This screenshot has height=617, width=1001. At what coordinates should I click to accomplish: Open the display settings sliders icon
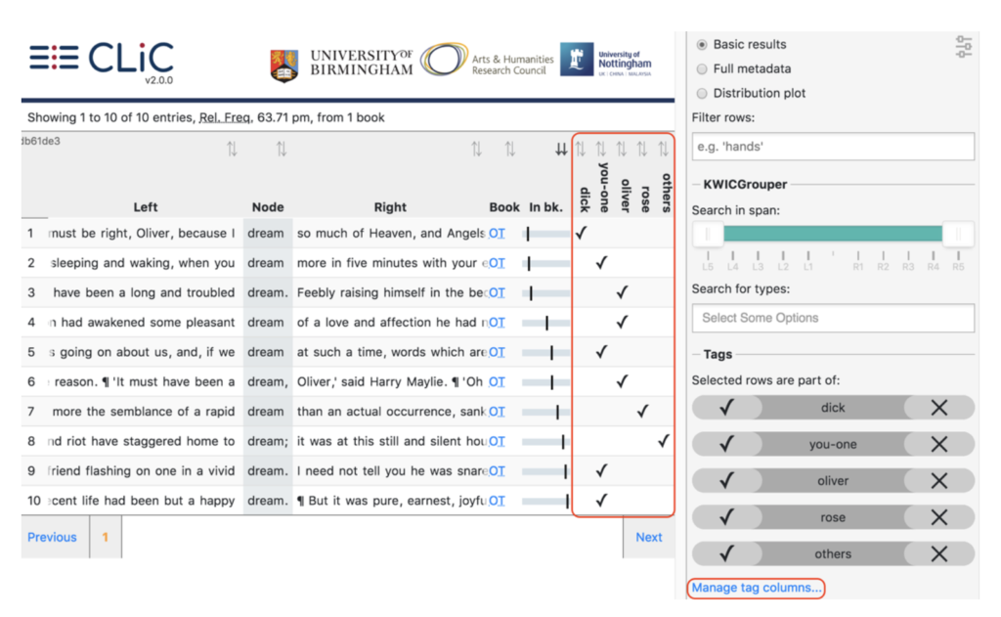click(963, 45)
